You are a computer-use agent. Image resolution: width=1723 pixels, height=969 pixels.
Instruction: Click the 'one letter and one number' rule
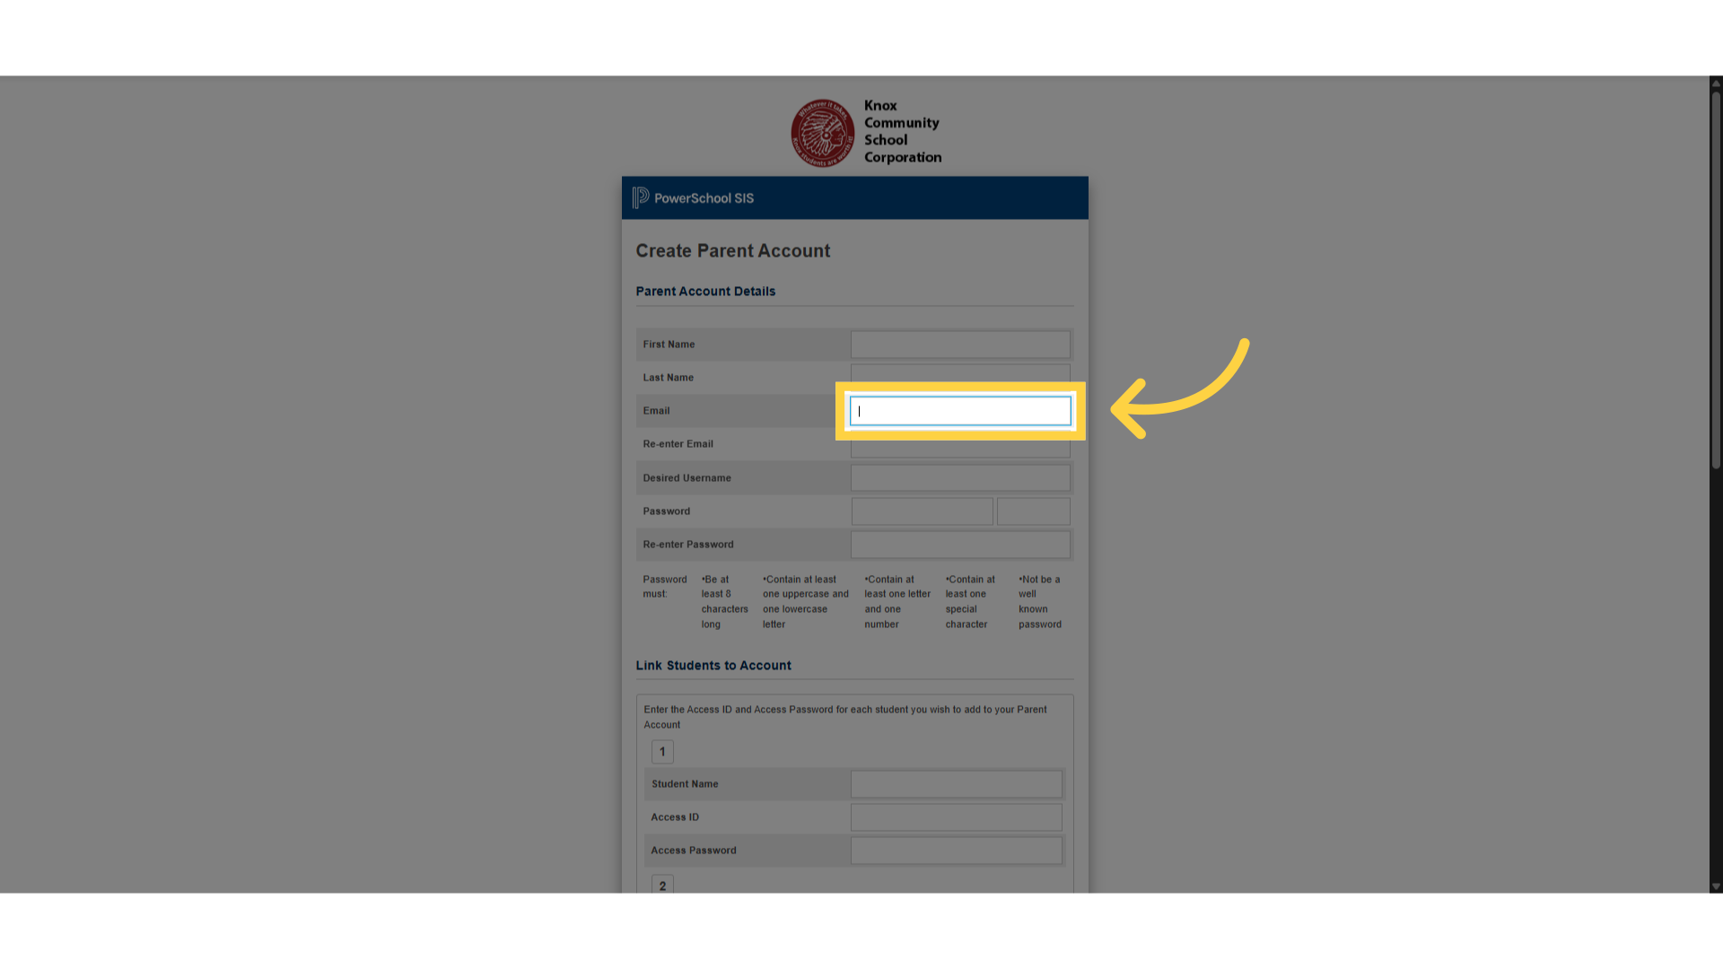[897, 602]
